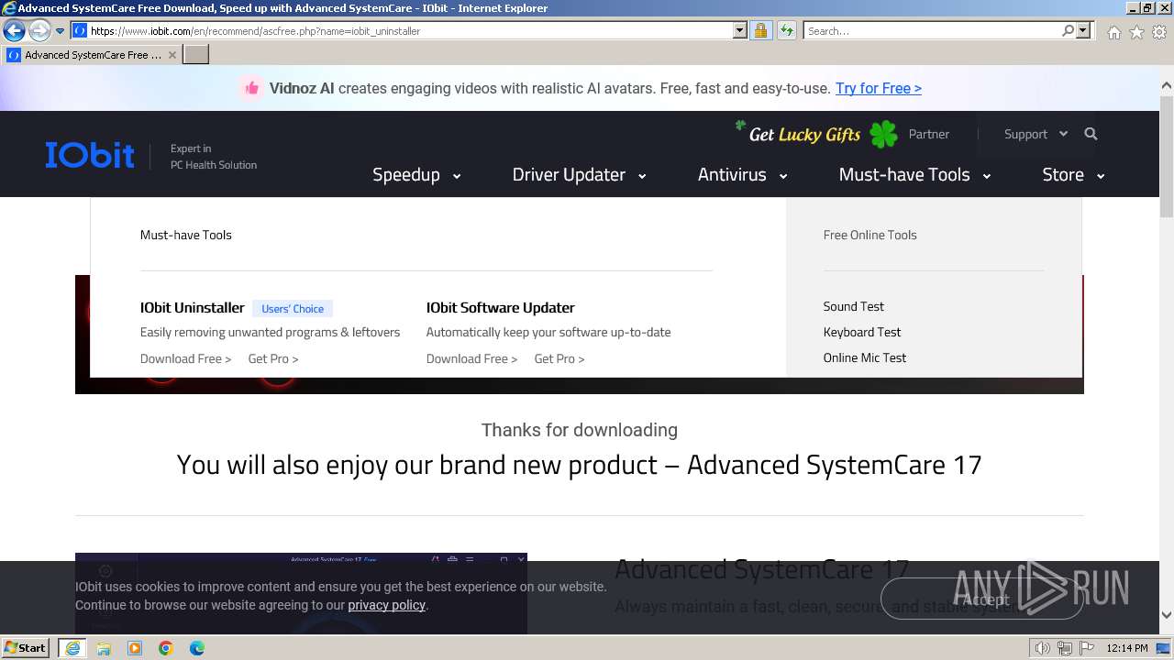
Task: Click the IObit Software Updater title
Action: 501,308
